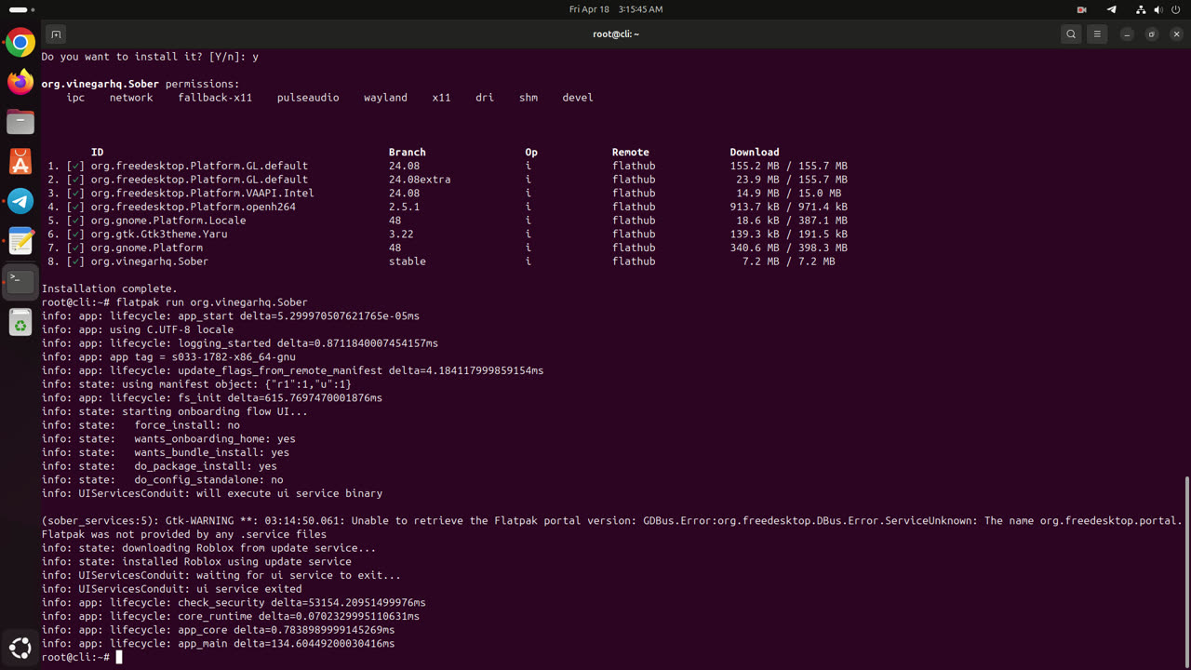Open the Trash in the dock

point(20,323)
